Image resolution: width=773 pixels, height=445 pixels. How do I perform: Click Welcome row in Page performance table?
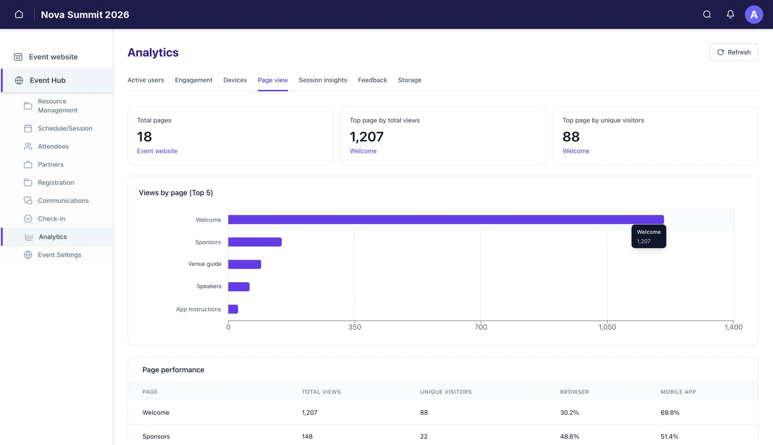(x=443, y=413)
